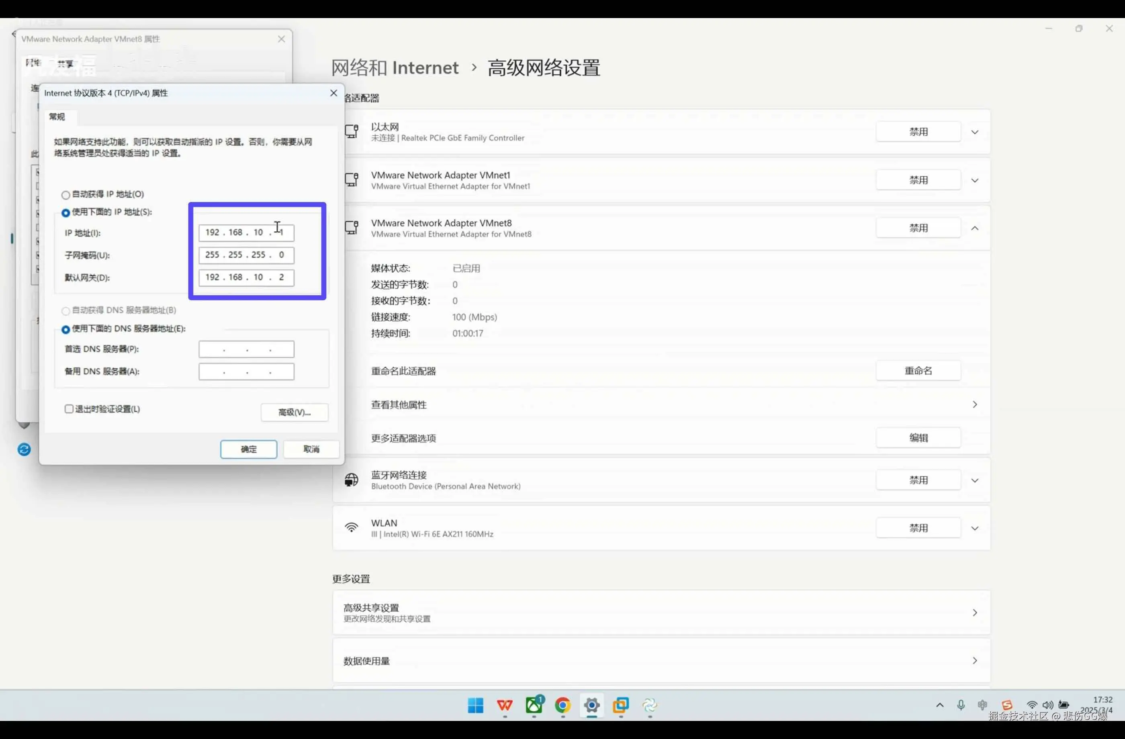1125x739 pixels.
Task: Open VMware Workstation taskbar icon
Action: [x=621, y=705]
